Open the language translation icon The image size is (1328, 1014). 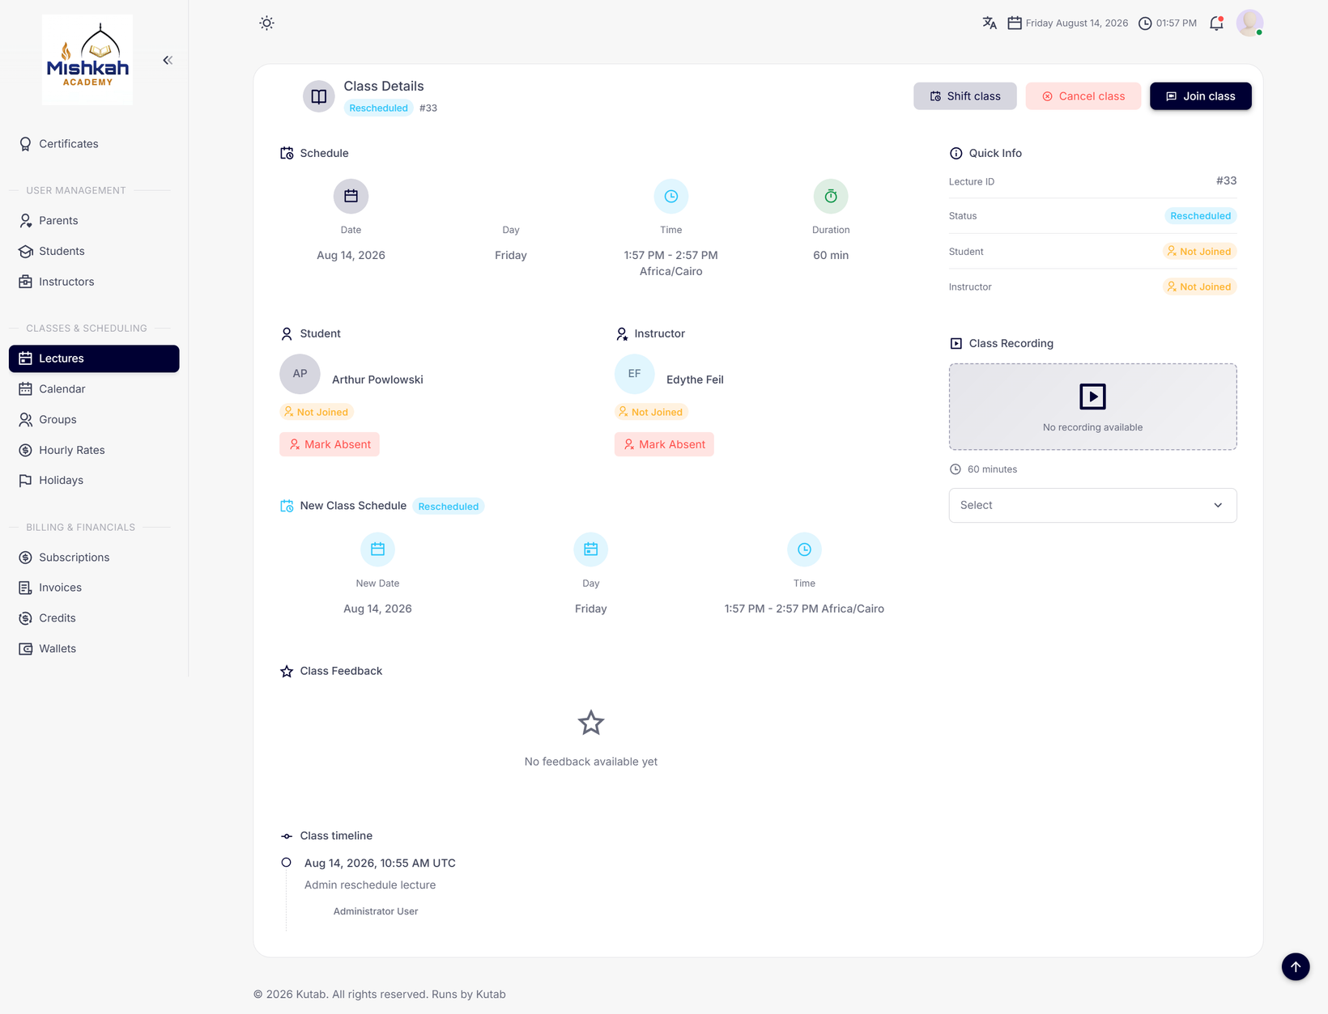point(990,23)
